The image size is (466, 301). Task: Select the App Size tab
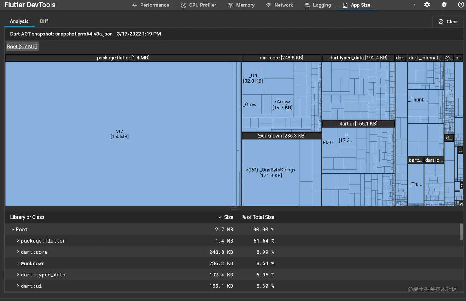coord(356,5)
